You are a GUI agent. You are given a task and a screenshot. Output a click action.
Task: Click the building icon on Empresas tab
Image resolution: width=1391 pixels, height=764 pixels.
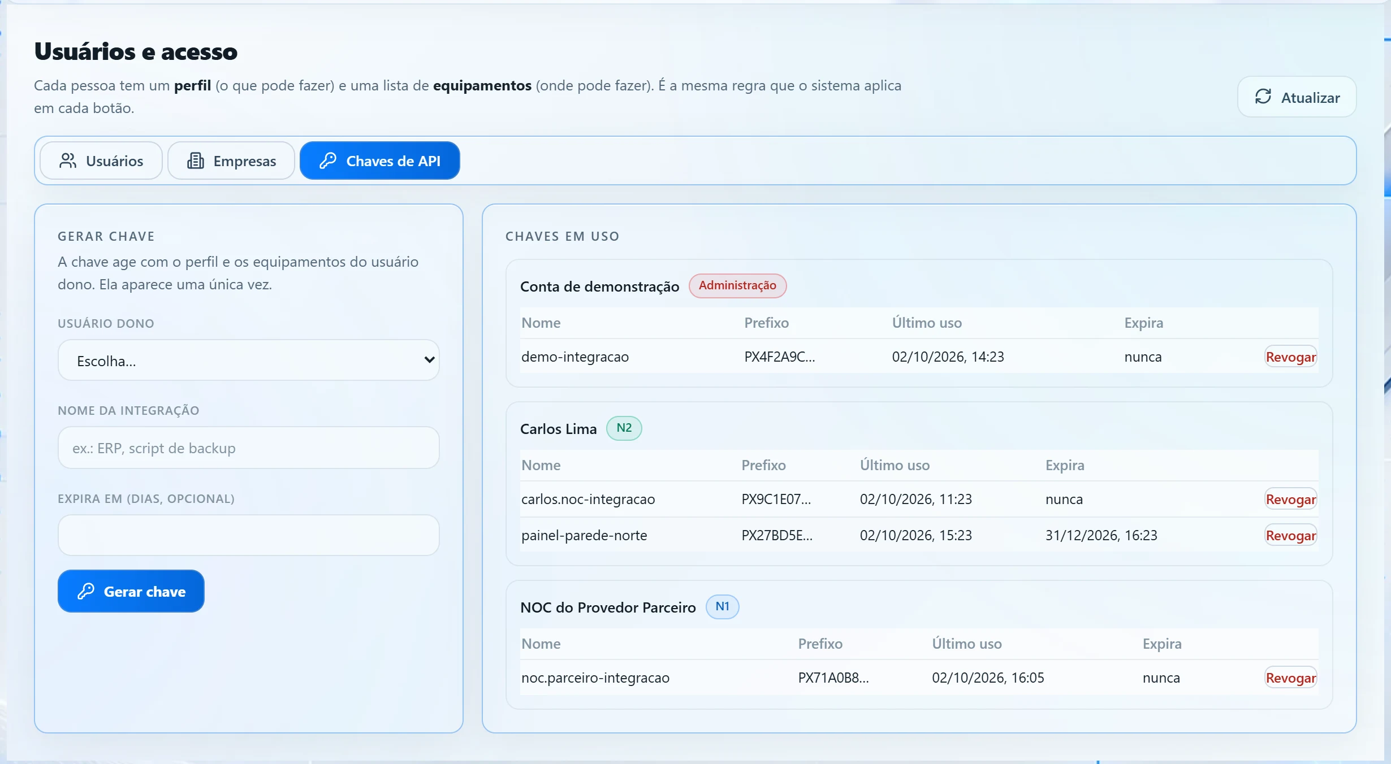tap(196, 161)
